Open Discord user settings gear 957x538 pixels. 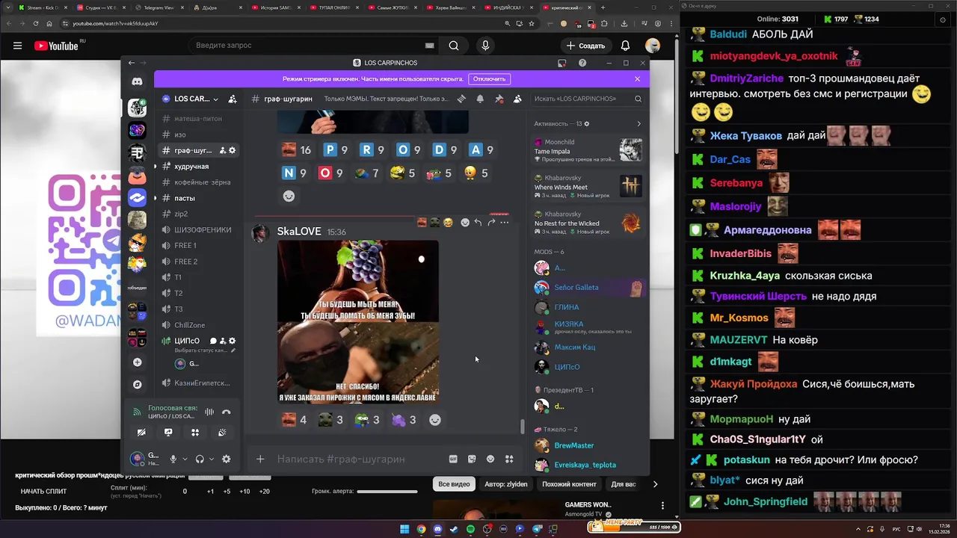226,459
